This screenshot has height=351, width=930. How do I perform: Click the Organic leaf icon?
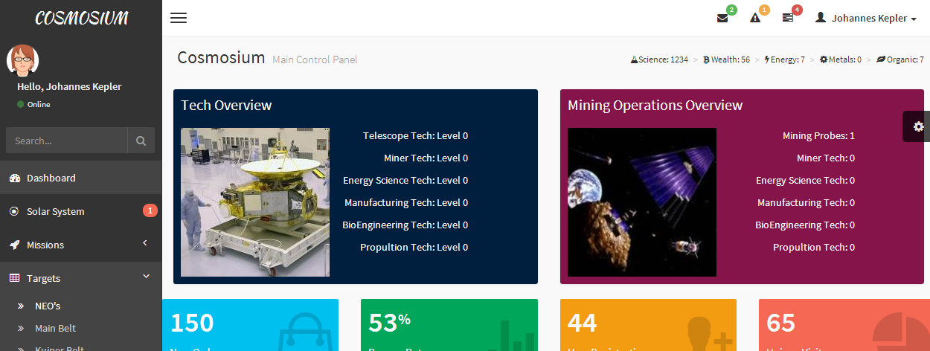tap(881, 59)
